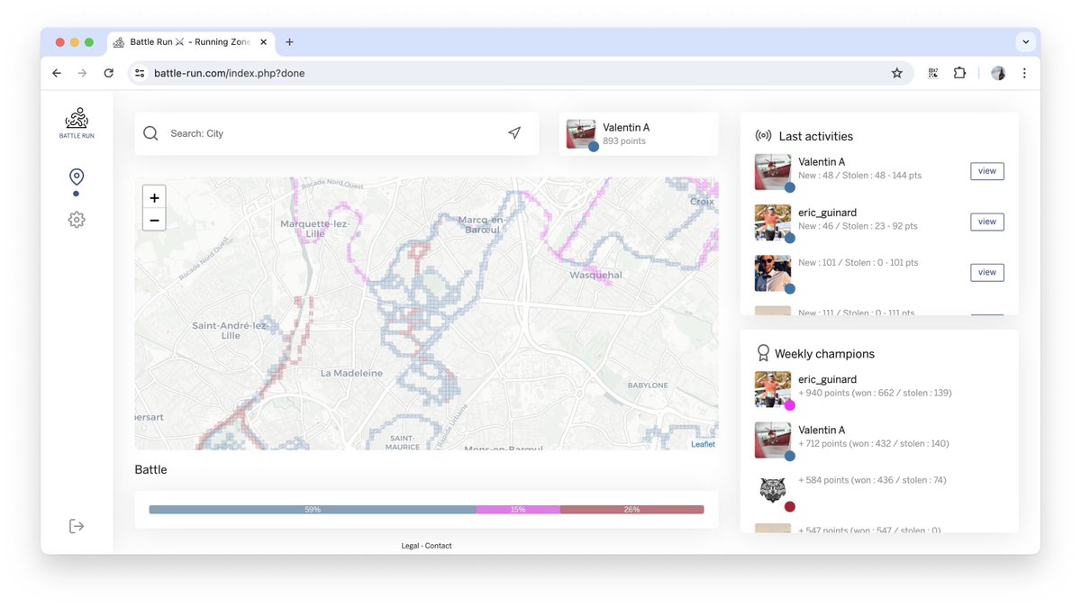Click the logout icon at sidebar bottom
Image resolution: width=1081 pixels, height=608 pixels.
(77, 525)
